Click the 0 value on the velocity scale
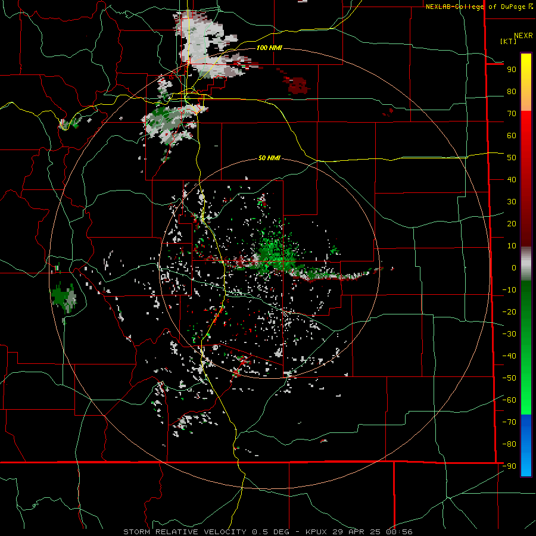 (x=514, y=267)
